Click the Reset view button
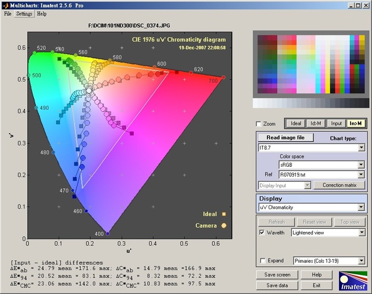The height and width of the screenshot is (294, 372). point(314,222)
